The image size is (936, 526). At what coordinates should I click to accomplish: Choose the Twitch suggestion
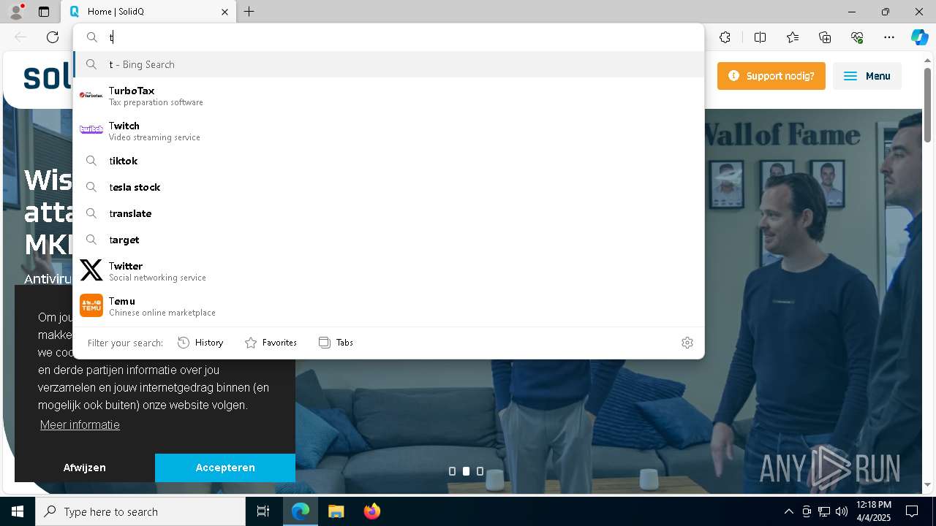tap(388, 130)
